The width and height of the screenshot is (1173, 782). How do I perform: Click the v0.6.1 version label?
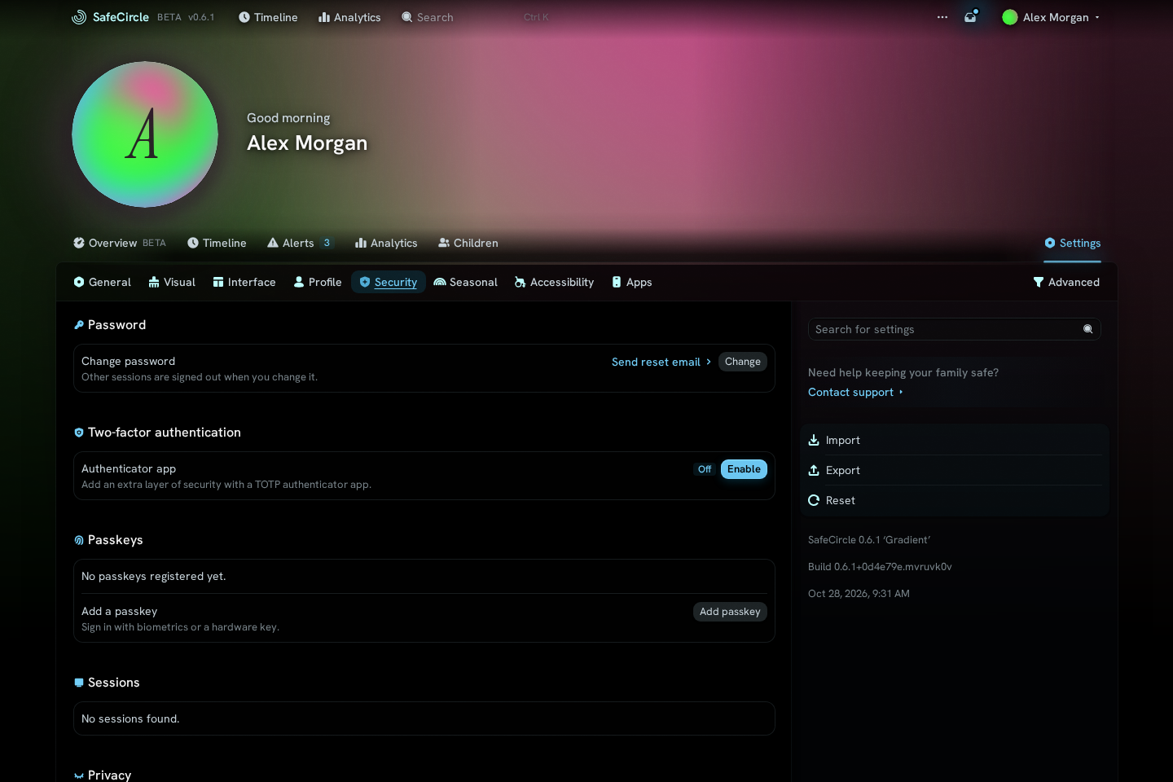pyautogui.click(x=201, y=17)
